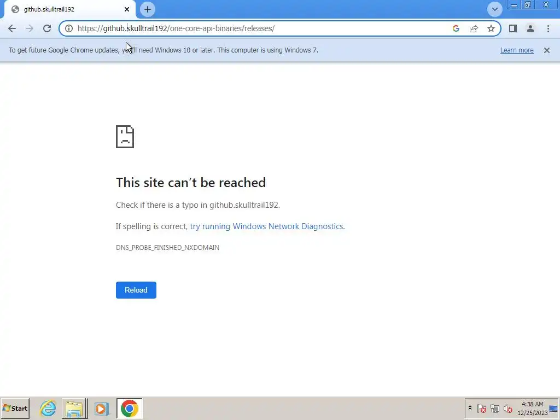Launch Internet Explorer from taskbar
This screenshot has width=560, height=420.
[x=48, y=408]
